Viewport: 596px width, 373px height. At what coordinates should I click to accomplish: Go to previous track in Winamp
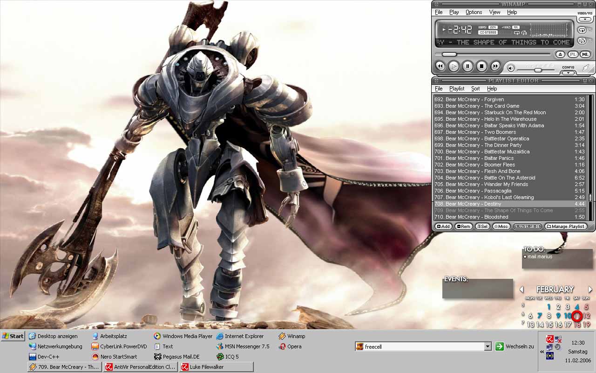(x=440, y=67)
